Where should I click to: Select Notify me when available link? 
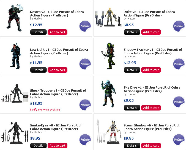tap(45, 110)
